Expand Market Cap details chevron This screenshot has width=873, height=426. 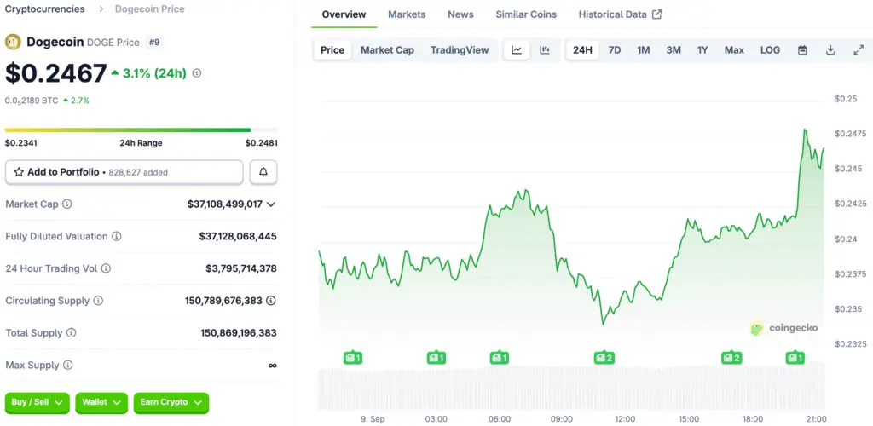[270, 204]
